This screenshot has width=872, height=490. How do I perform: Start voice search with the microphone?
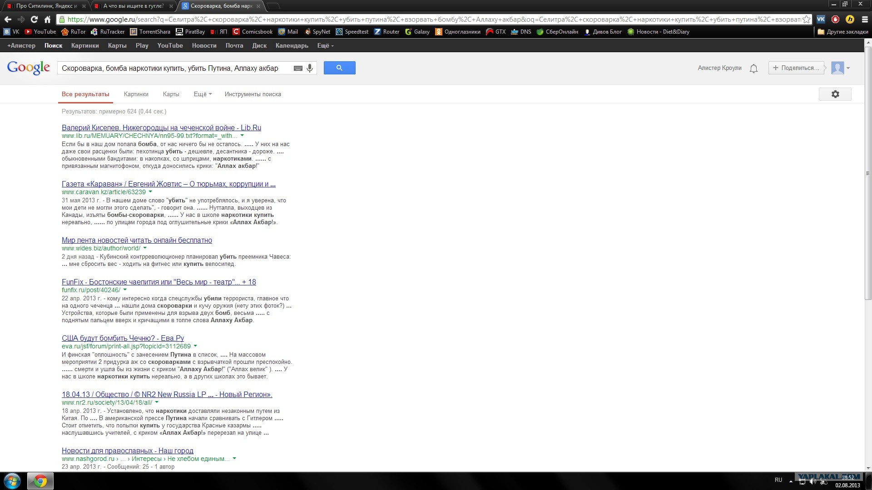[310, 68]
